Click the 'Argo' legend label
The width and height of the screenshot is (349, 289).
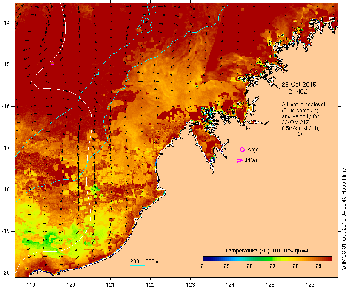tap(253, 150)
